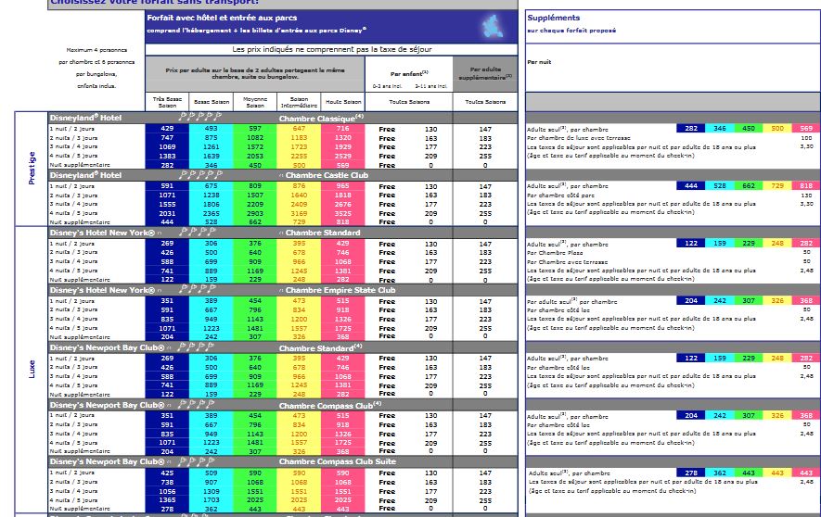Click the 'Per nuit' label under Suppléments

539,62
